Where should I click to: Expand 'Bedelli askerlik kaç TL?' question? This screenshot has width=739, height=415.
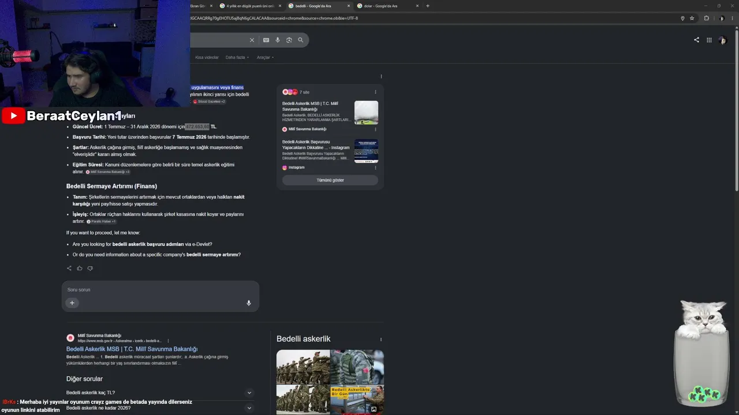pos(161,393)
